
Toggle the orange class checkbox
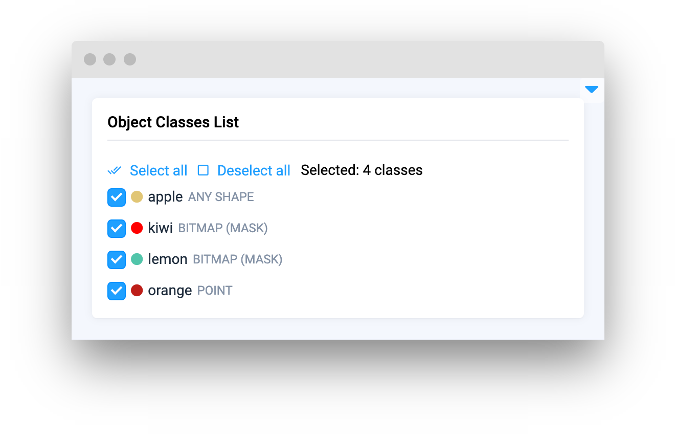click(x=117, y=291)
